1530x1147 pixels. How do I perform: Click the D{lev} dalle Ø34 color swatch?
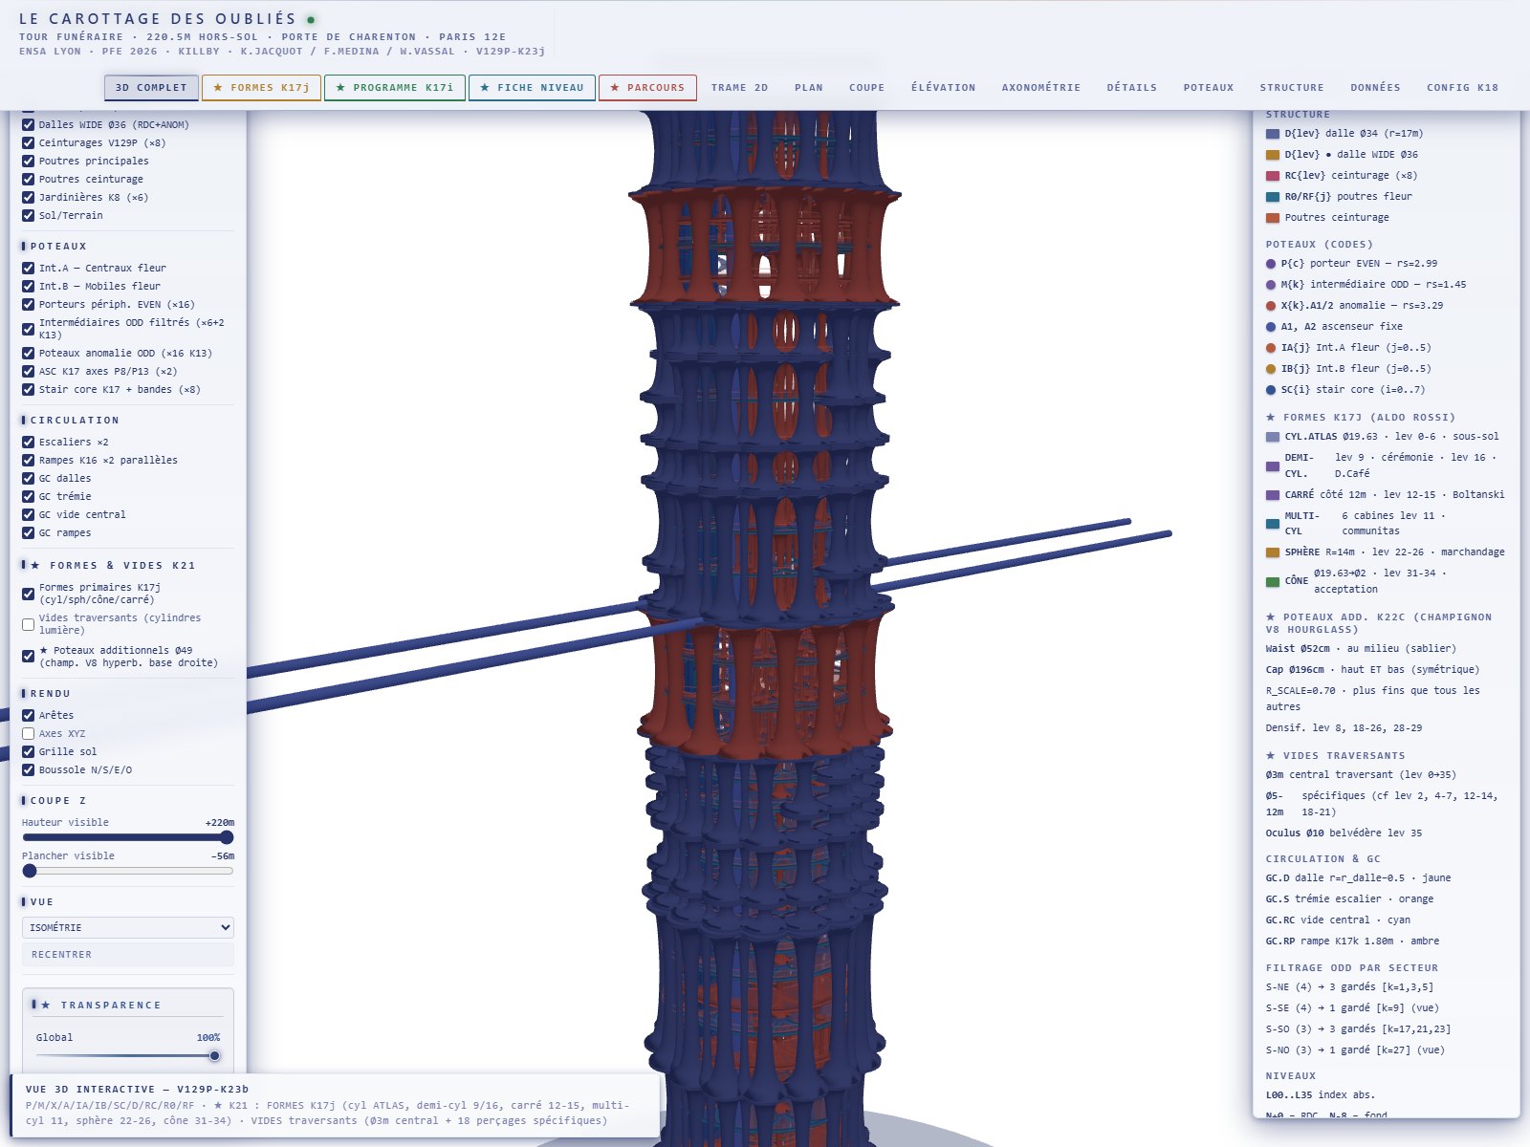1273,134
